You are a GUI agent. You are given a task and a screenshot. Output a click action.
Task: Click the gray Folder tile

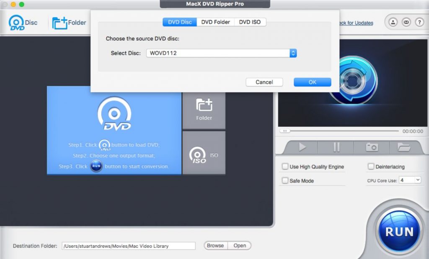click(204, 110)
